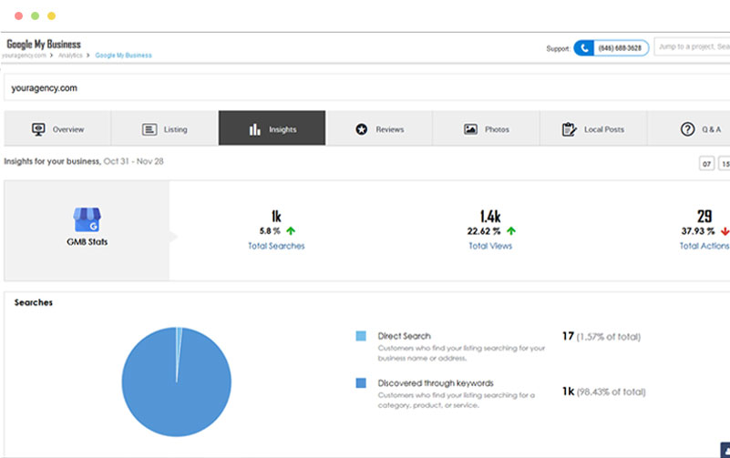Go to the Photos tab
730x458 pixels.
coord(486,128)
